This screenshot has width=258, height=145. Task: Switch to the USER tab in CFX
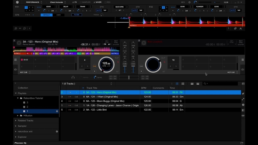coord(58,15)
